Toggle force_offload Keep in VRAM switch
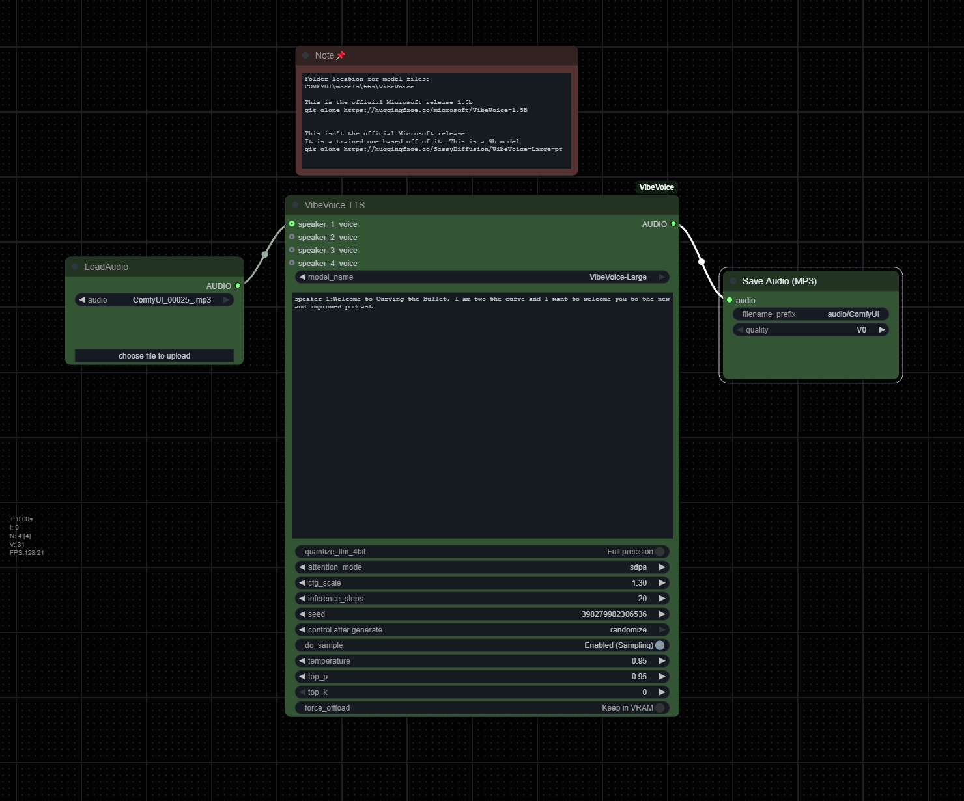This screenshot has height=801, width=964. (660, 708)
